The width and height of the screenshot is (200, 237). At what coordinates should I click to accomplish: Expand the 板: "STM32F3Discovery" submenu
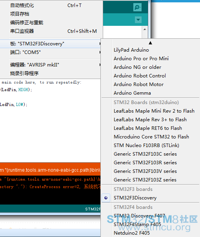click(x=50, y=44)
